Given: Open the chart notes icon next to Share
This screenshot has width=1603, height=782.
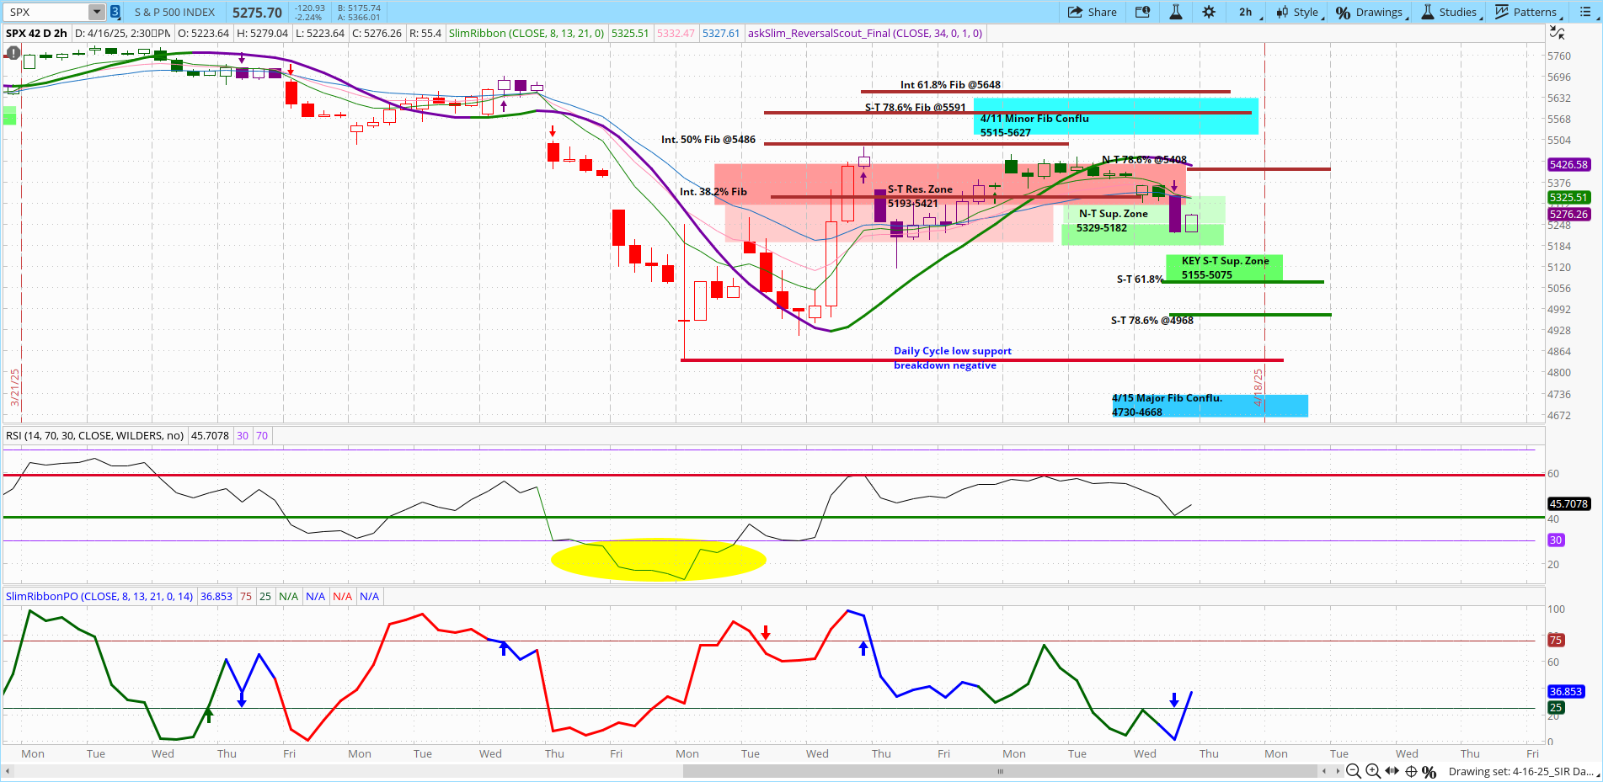Looking at the screenshot, I should point(1142,12).
